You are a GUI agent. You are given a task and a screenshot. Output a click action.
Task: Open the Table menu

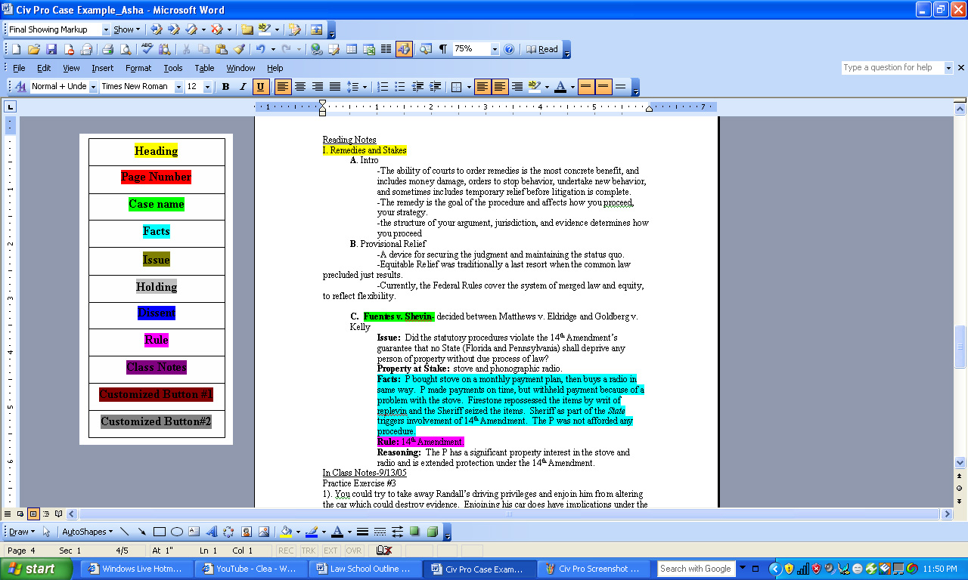204,68
